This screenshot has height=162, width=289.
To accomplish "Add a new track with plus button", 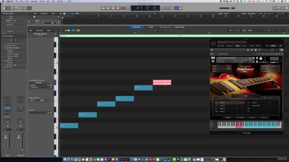I will tap(30, 17).
